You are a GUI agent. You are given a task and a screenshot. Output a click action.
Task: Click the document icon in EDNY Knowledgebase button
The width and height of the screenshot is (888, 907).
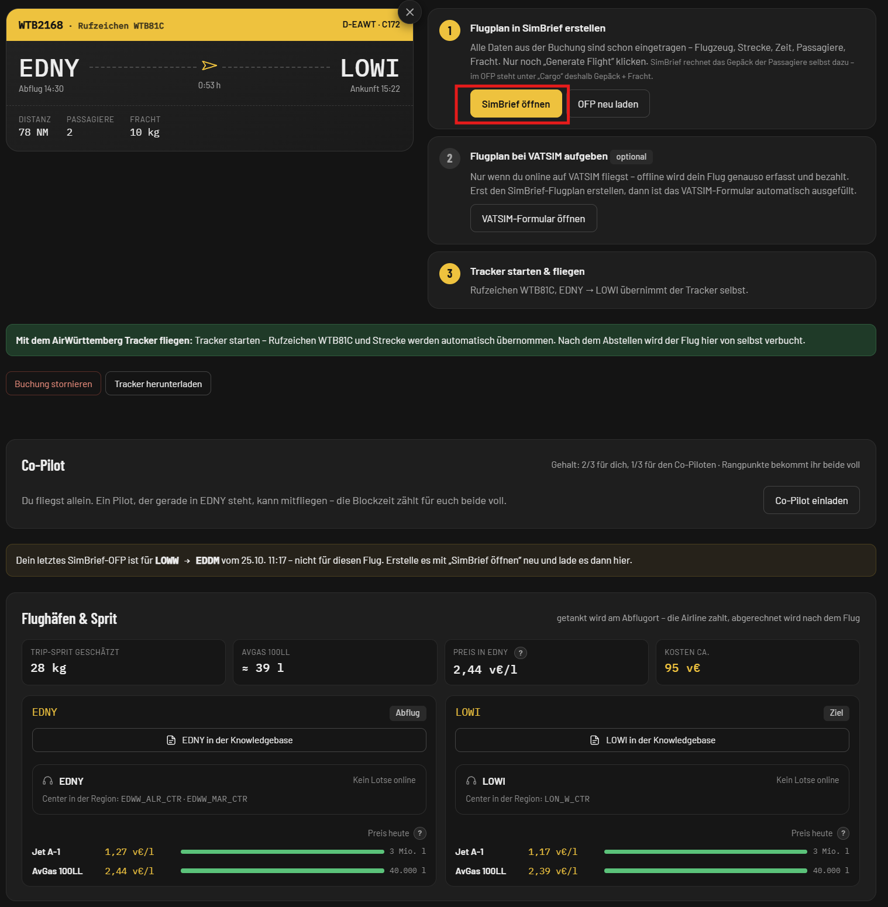pos(171,740)
